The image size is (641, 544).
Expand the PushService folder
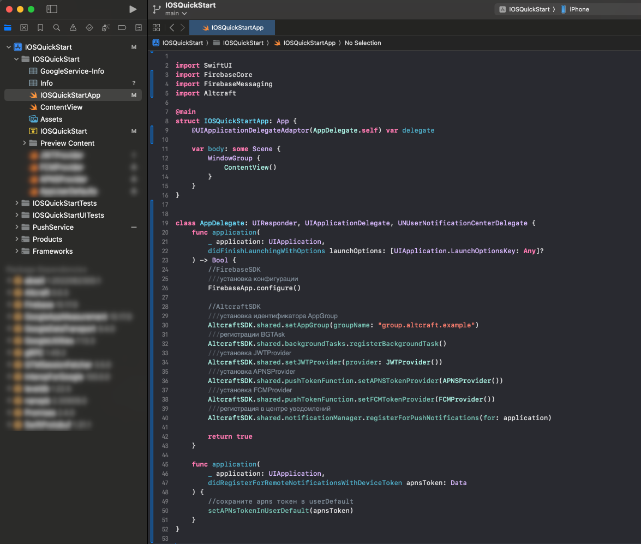(17, 227)
